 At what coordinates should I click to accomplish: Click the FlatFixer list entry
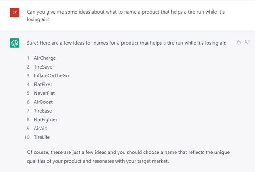coord(43,84)
